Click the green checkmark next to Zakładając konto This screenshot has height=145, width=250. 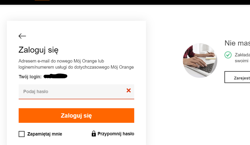pos(228,55)
